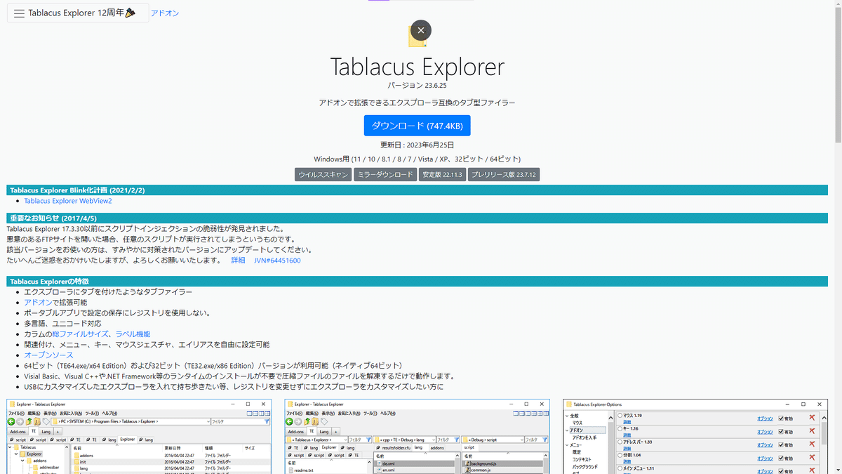Dismiss the round X overlay button

pyautogui.click(x=420, y=31)
